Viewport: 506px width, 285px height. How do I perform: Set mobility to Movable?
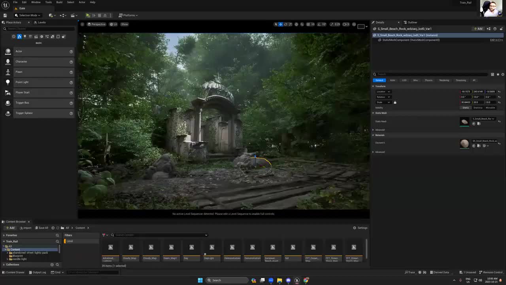pos(490,108)
